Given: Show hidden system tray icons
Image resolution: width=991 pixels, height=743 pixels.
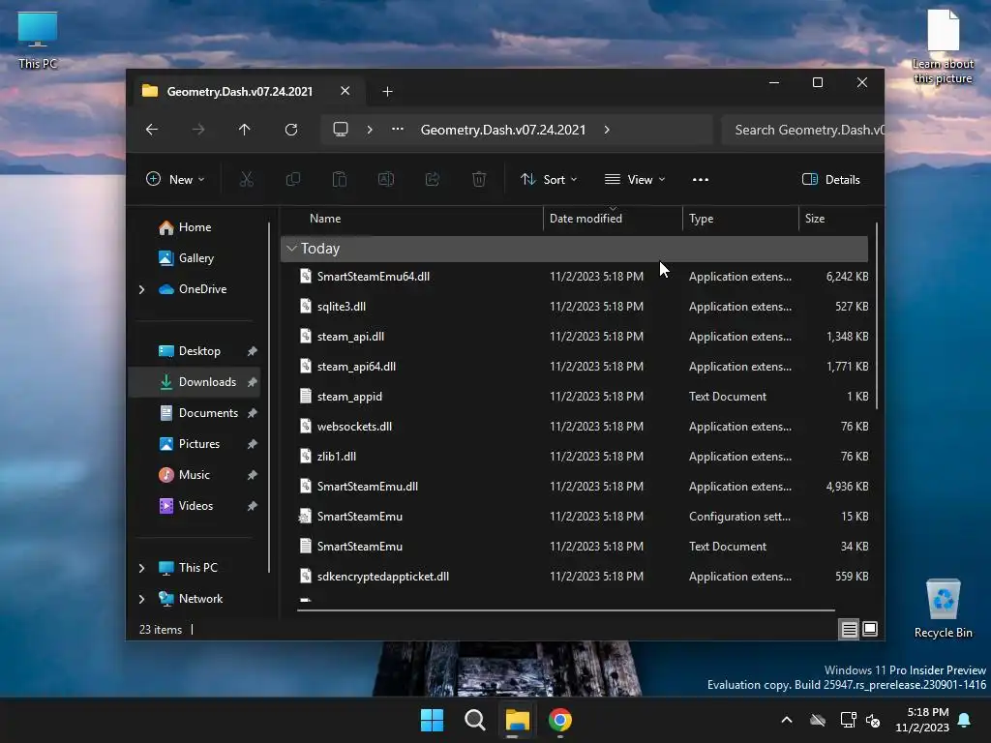Looking at the screenshot, I should (x=787, y=720).
